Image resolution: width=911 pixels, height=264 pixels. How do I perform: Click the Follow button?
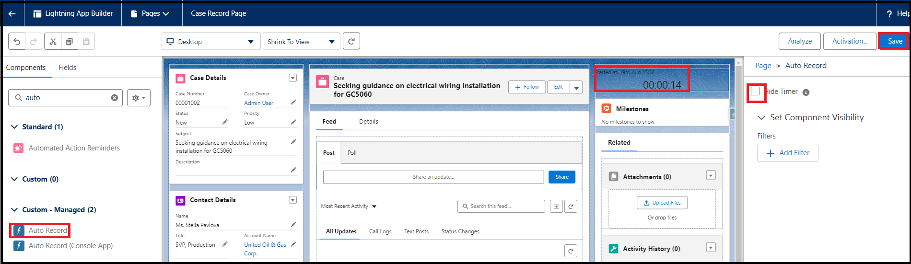[527, 87]
